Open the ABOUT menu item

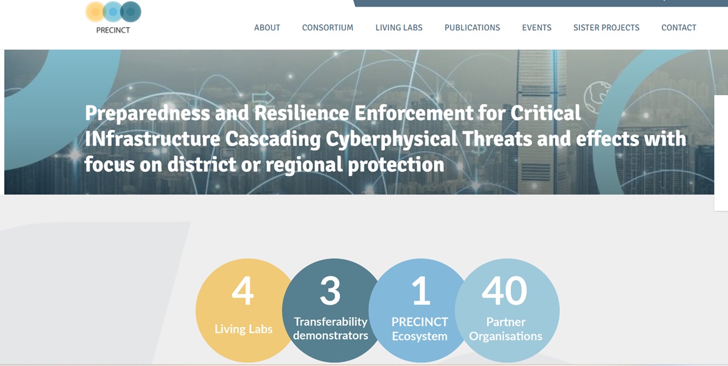click(267, 27)
